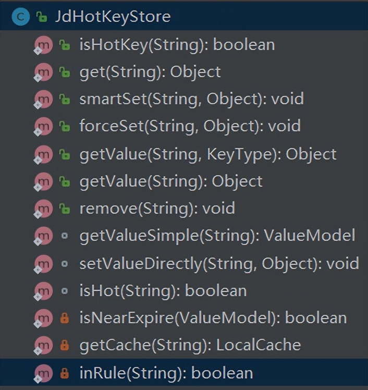Click the method icon beside smartSet
This screenshot has height=390, width=368.
(43, 100)
